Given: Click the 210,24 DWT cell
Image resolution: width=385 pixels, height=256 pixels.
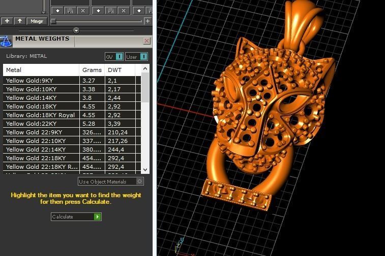Looking at the screenshot, I should [120, 132].
